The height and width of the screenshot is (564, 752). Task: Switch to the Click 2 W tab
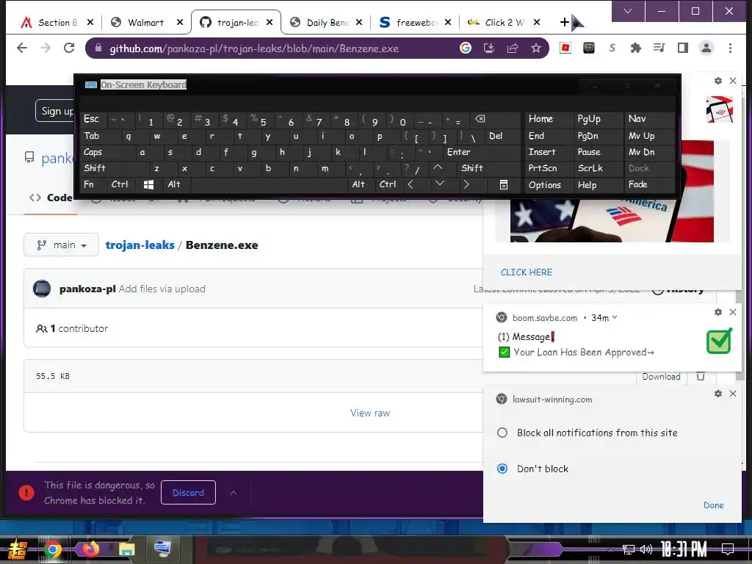(505, 23)
